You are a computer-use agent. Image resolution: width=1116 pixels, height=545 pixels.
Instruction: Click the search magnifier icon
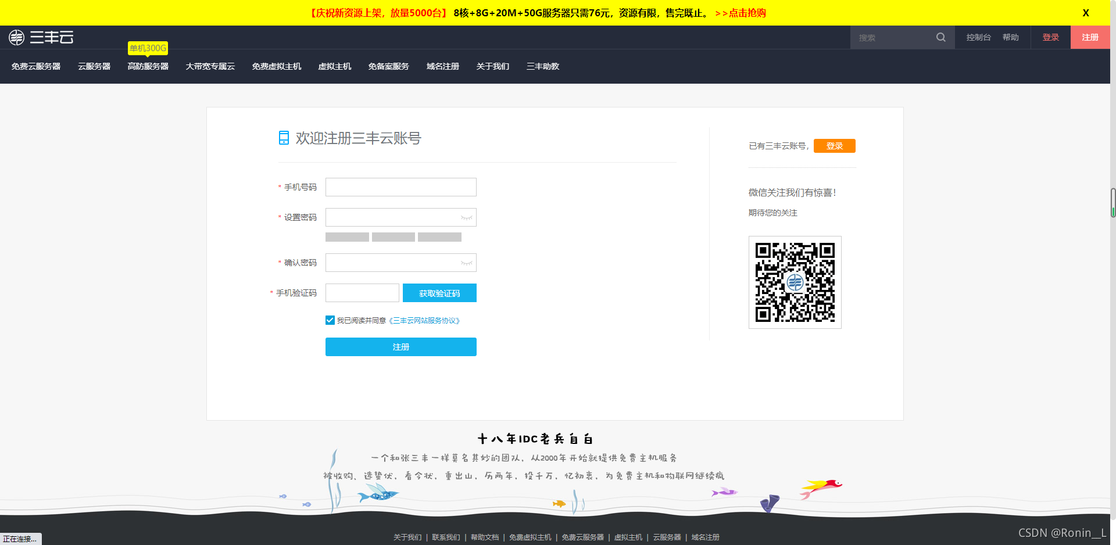(x=940, y=37)
